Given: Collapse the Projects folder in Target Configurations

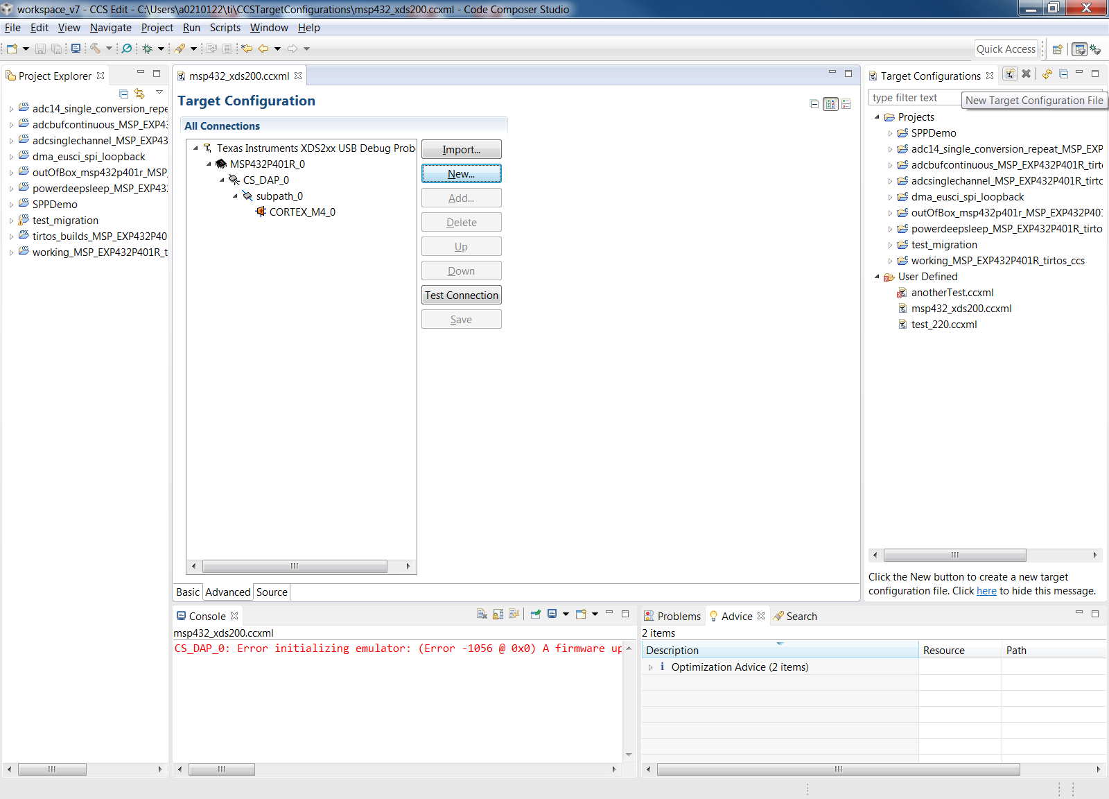Looking at the screenshot, I should pyautogui.click(x=877, y=117).
